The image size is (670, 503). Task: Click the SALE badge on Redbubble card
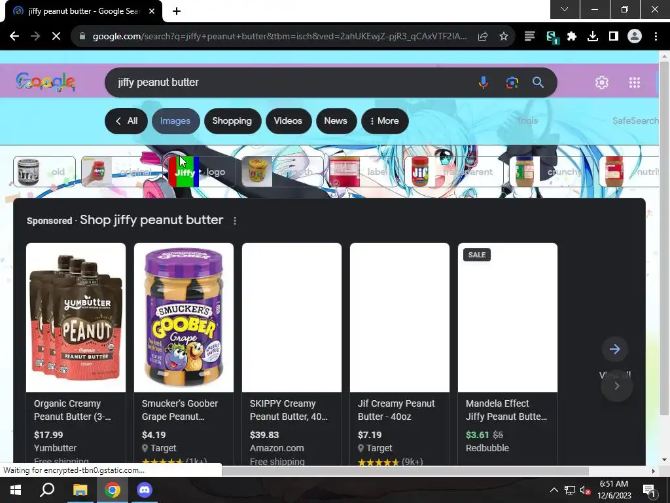(x=477, y=255)
